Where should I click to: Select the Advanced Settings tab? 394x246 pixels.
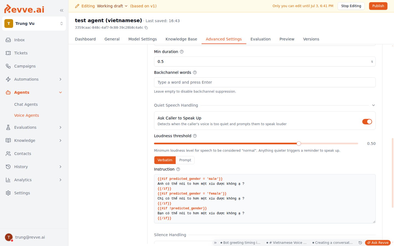[224, 39]
